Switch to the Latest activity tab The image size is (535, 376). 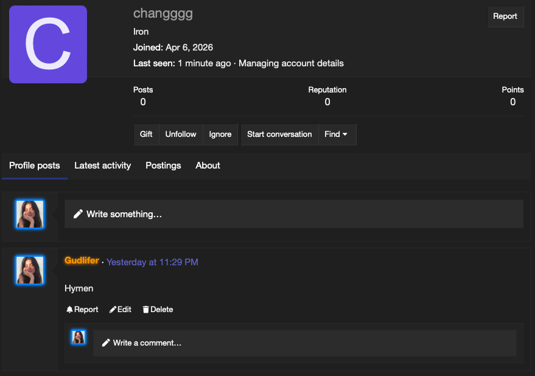(103, 165)
